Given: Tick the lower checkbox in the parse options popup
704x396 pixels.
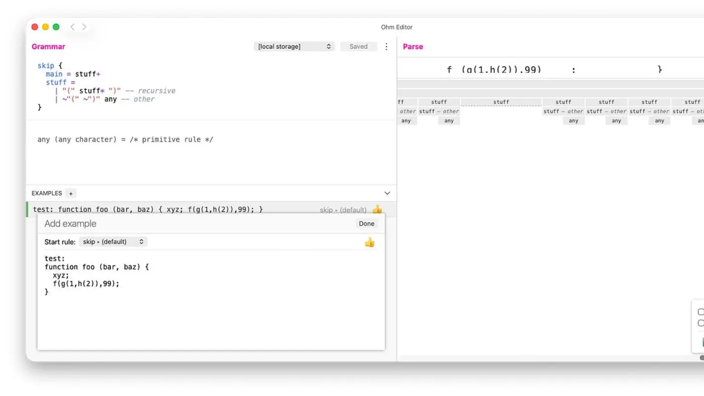Looking at the screenshot, I should 701,323.
